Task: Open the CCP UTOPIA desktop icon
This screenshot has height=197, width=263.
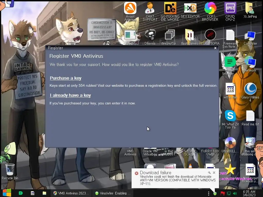Action: point(210,37)
